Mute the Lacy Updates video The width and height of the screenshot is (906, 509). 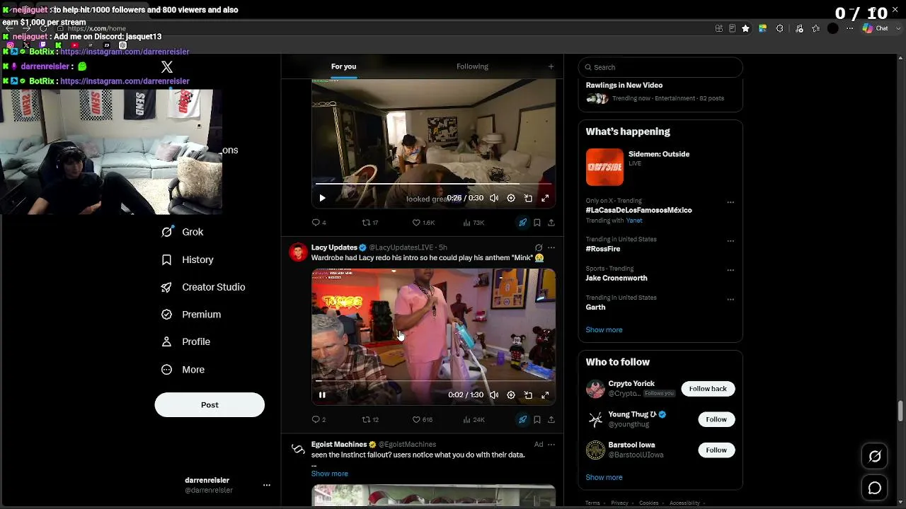494,395
